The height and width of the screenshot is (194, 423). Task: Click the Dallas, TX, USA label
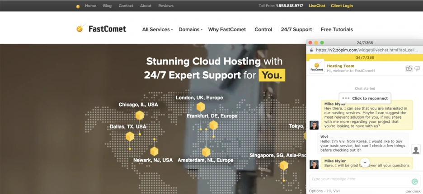[x=128, y=127]
